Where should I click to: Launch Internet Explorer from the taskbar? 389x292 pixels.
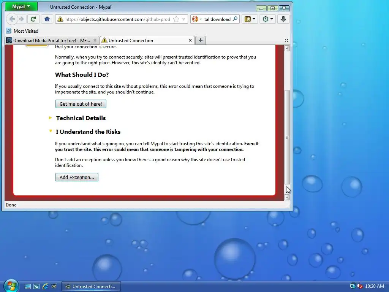click(x=46, y=287)
